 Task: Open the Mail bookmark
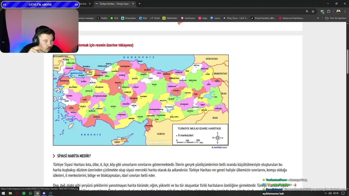tap(143, 18)
